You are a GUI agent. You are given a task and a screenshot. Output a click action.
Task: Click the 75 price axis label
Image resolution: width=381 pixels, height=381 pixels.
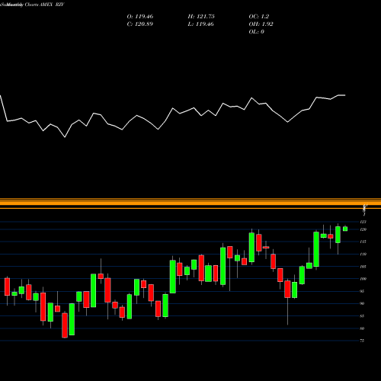[x=362, y=341]
